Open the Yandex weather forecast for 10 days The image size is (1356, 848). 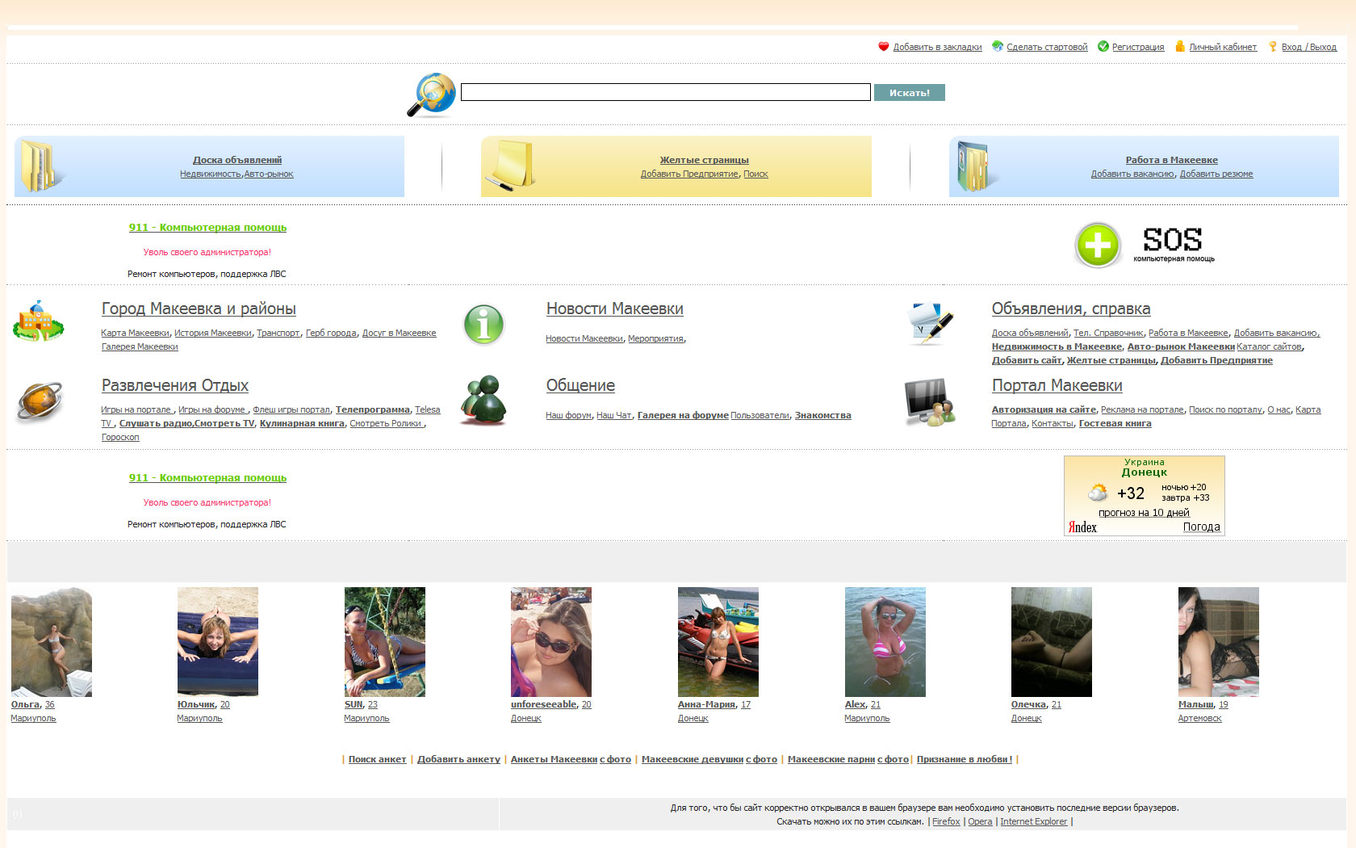tap(1144, 513)
